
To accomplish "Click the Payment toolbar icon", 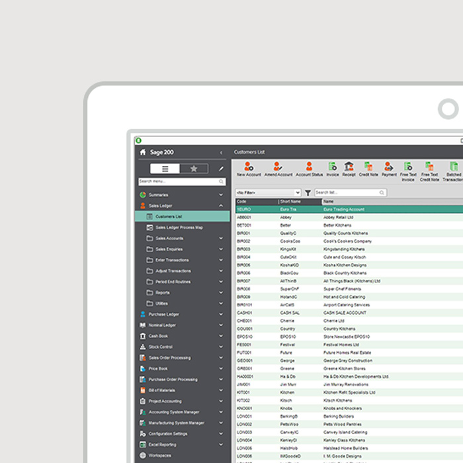I will pos(389,166).
